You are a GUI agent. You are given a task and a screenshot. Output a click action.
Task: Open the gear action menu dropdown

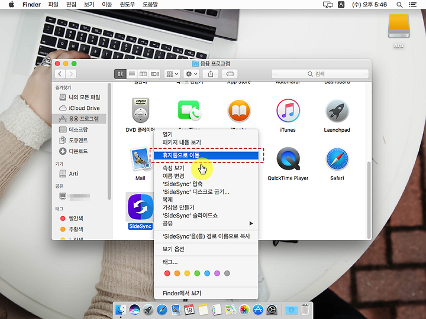pos(192,74)
